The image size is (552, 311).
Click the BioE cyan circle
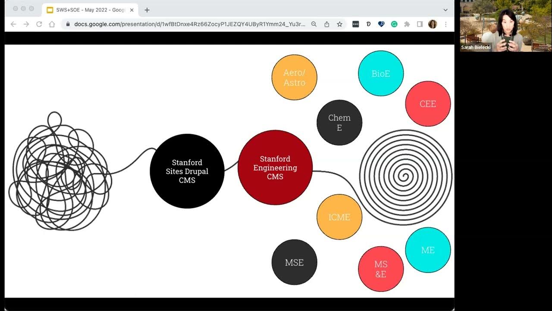[x=381, y=73]
